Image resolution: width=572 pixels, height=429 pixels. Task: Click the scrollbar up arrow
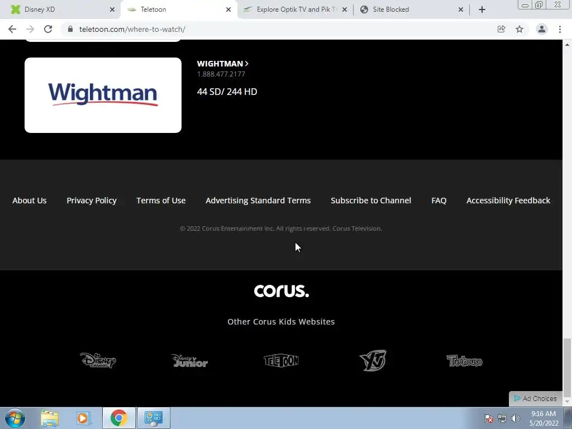pyautogui.click(x=567, y=45)
